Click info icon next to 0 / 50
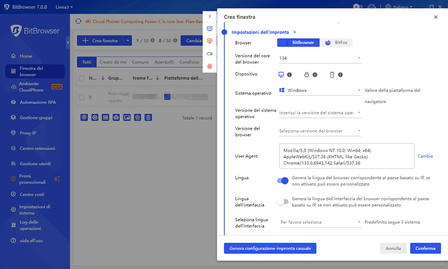Viewport: 448px width, 269px height. pyautogui.click(x=175, y=40)
